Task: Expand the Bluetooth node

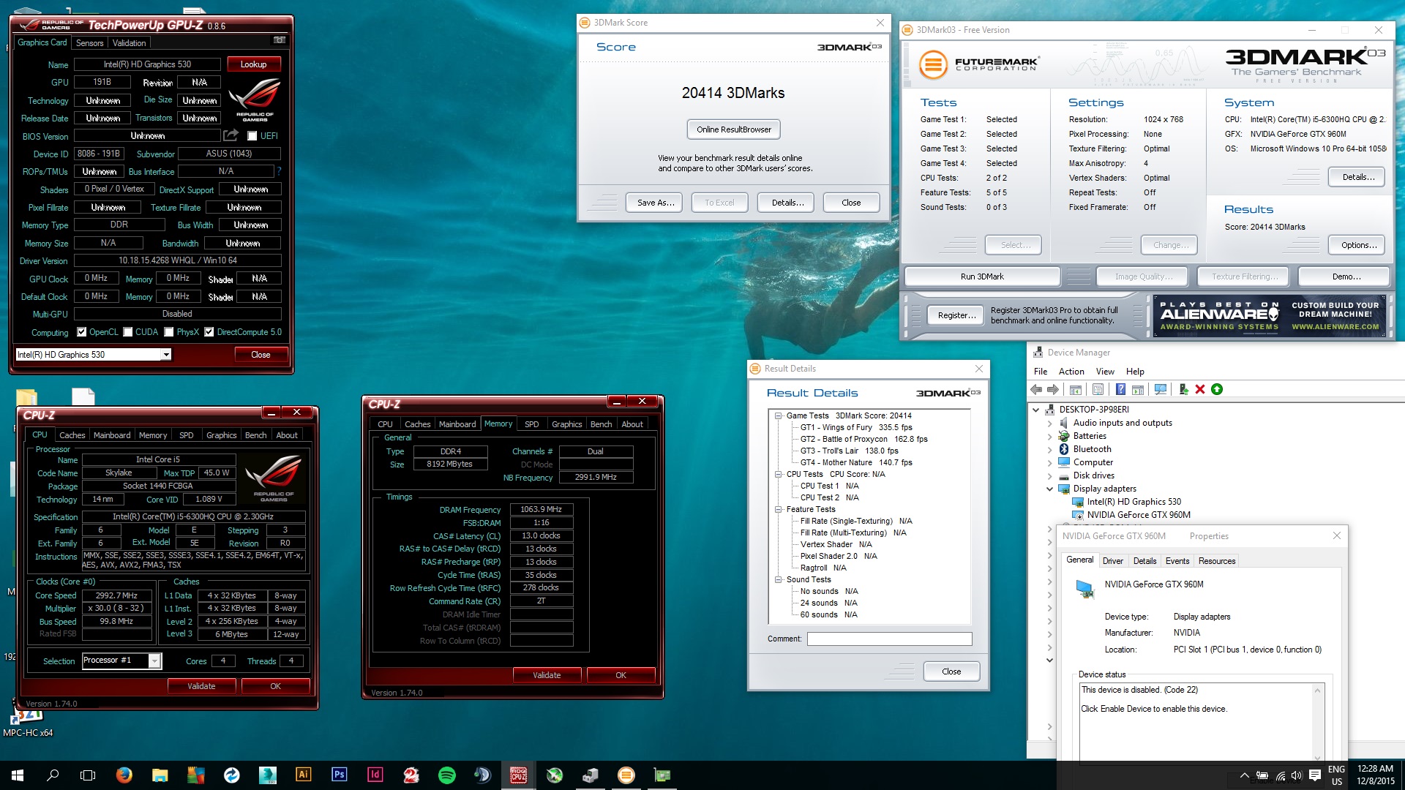Action: pyautogui.click(x=1050, y=450)
